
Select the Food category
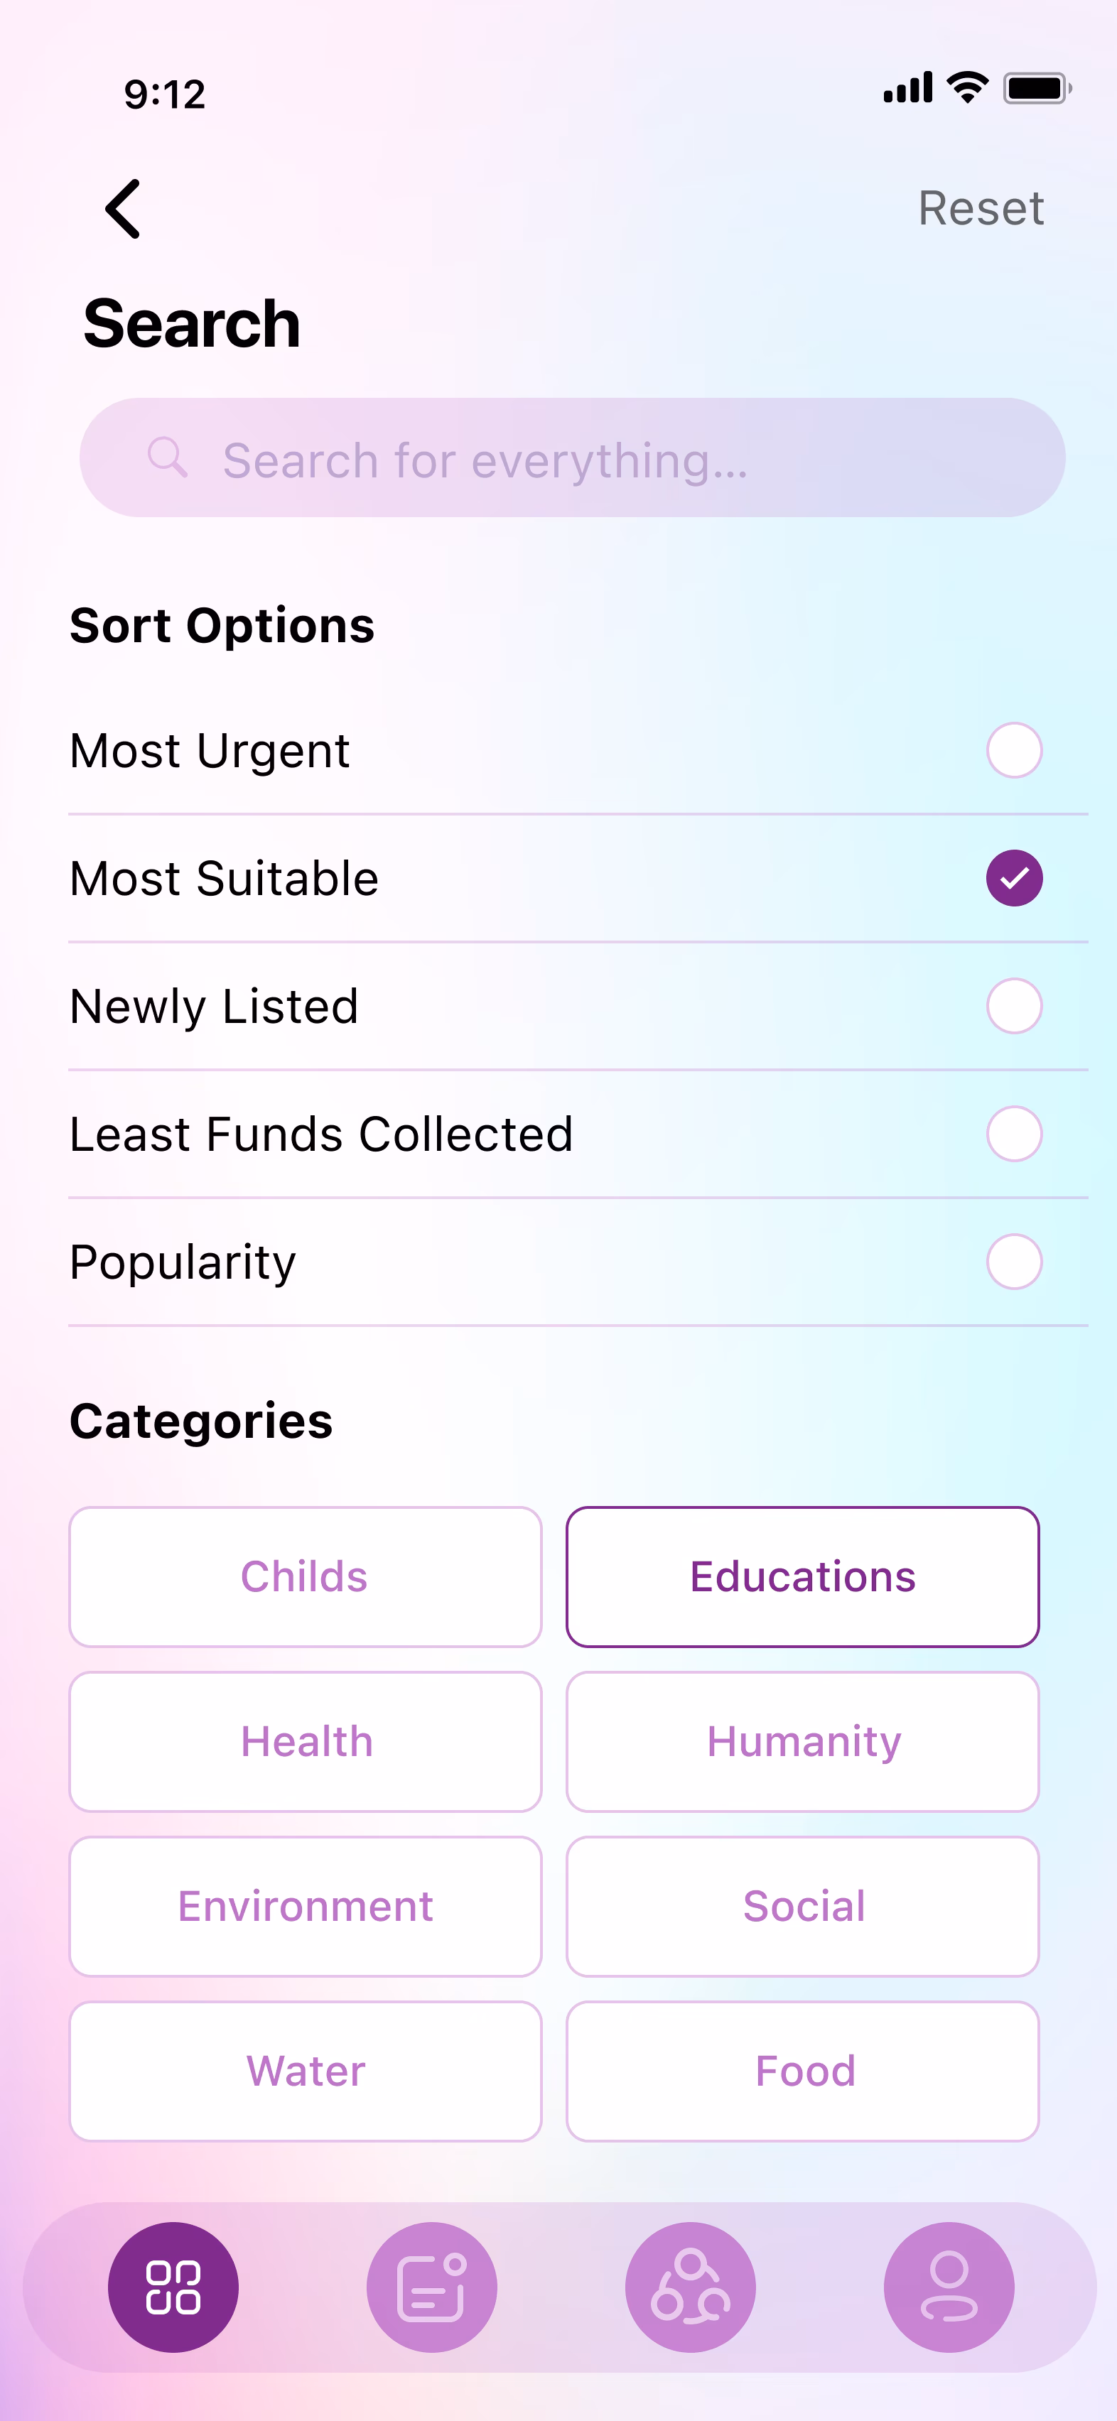click(802, 2071)
